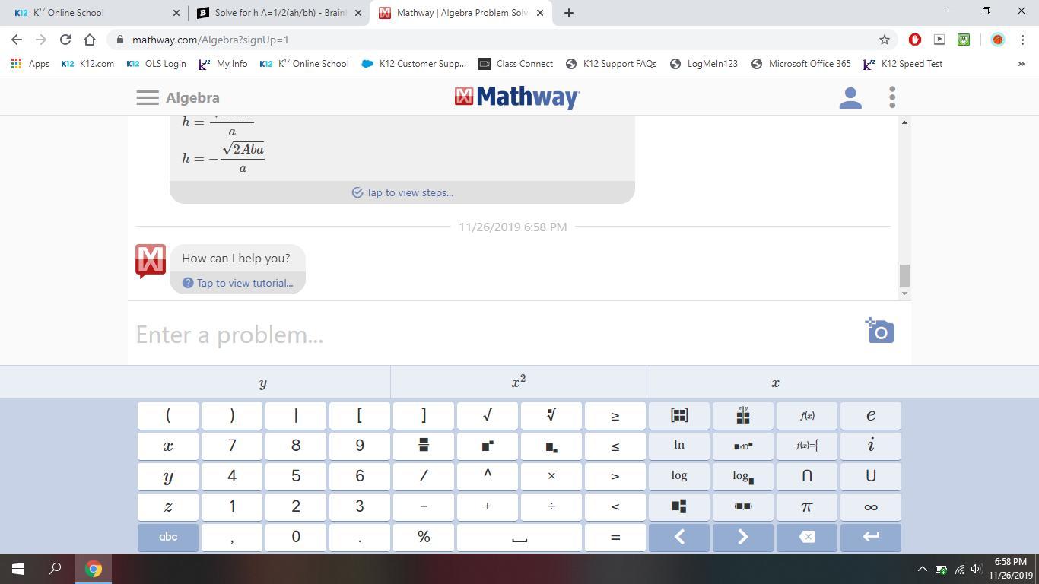Image resolution: width=1039 pixels, height=584 pixels.
Task: Tap to view tutorial link
Action: [238, 283]
